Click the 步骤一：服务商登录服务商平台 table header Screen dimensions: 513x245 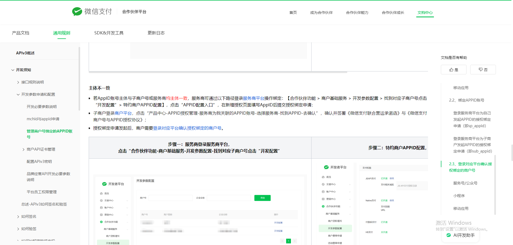200,148
